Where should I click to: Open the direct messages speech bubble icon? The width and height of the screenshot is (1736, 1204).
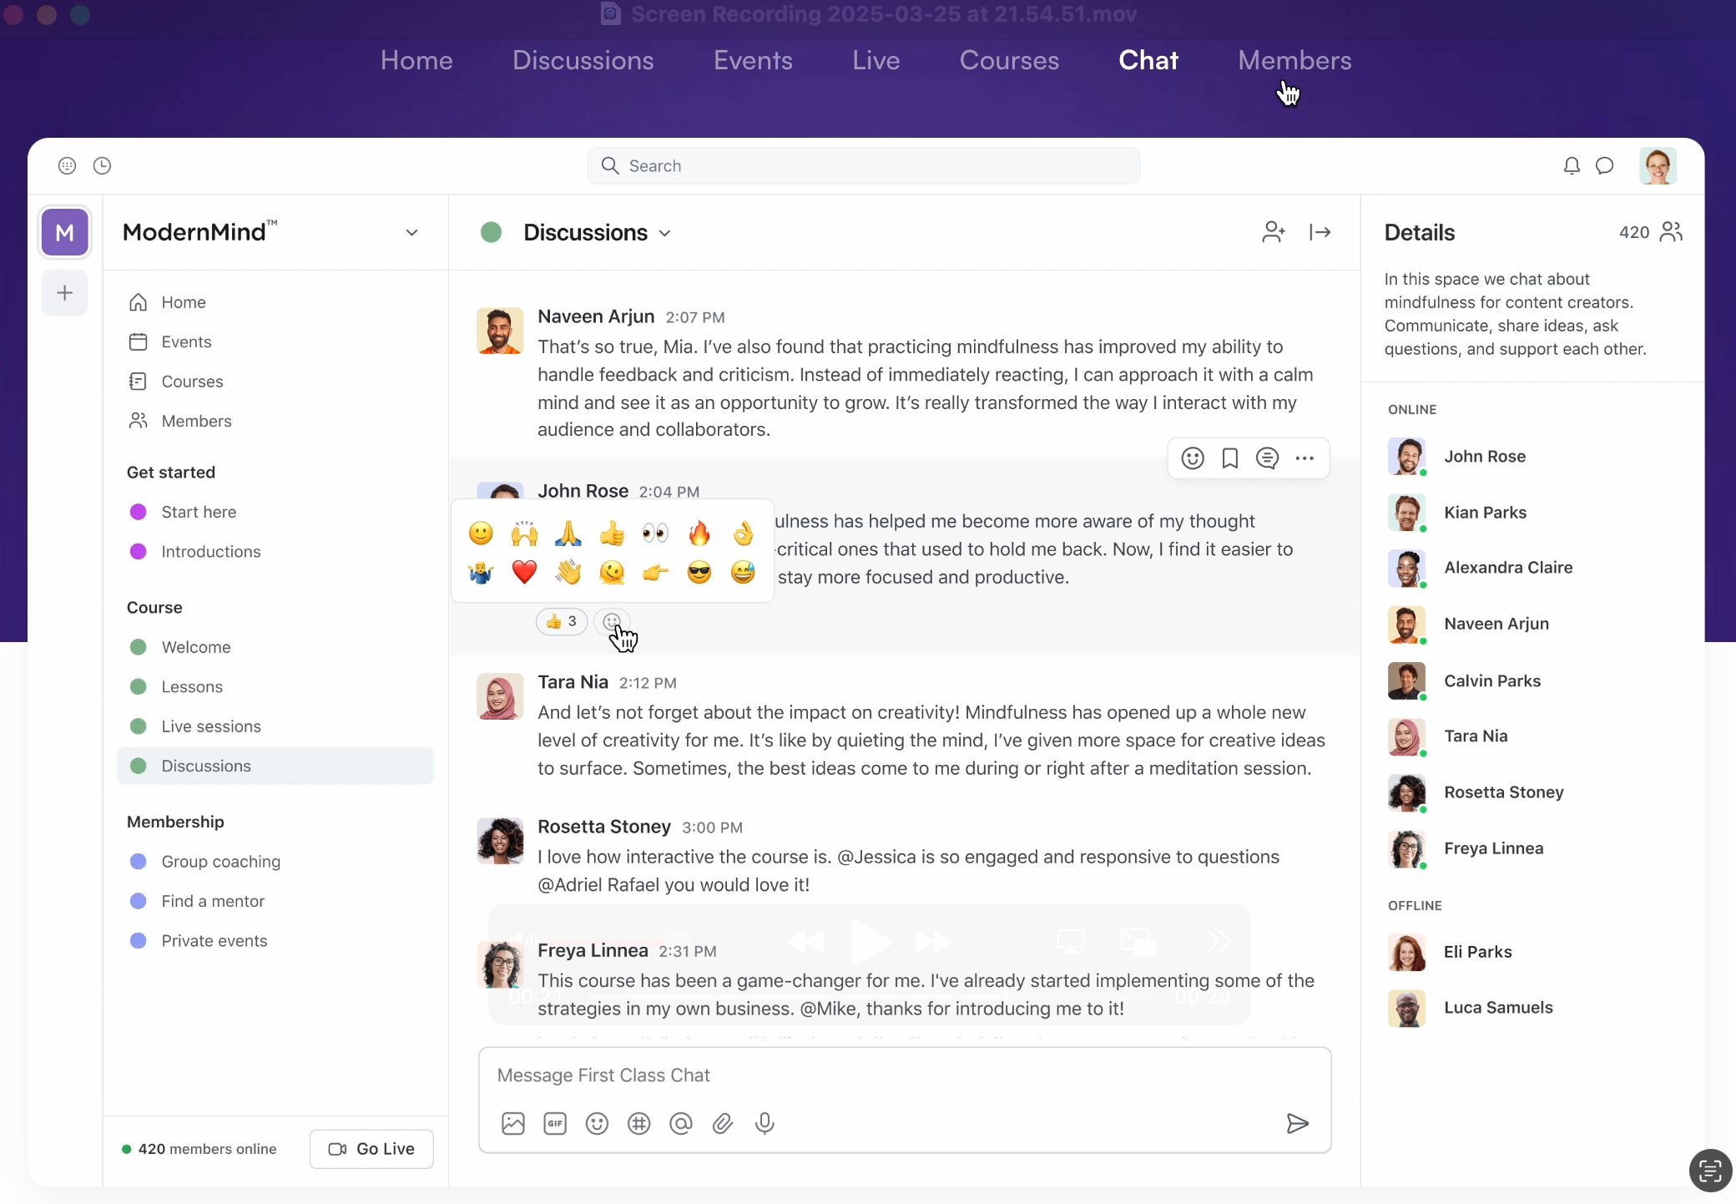click(1605, 166)
